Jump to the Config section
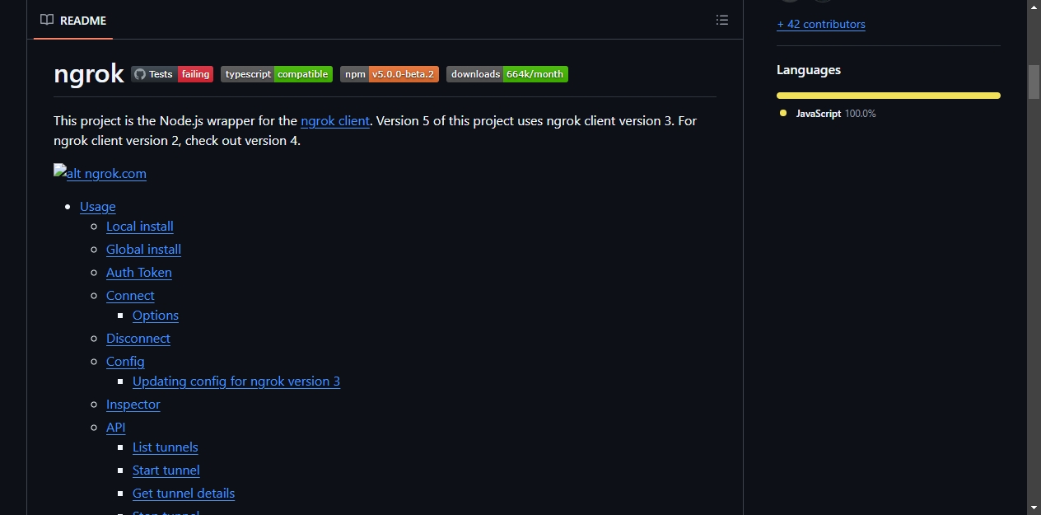The height and width of the screenshot is (515, 1041). [x=125, y=361]
